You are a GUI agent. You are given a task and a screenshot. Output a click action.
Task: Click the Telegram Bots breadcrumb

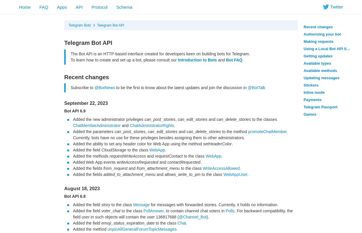tap(80, 25)
